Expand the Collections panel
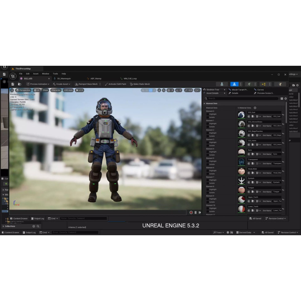Image resolution: width=301 pixels, height=301 pixels. pos(3,226)
